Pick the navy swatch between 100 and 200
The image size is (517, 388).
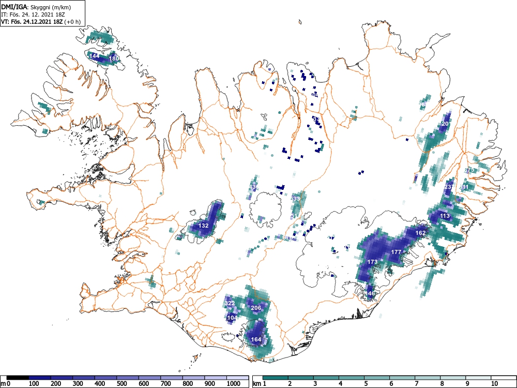coord(40,378)
